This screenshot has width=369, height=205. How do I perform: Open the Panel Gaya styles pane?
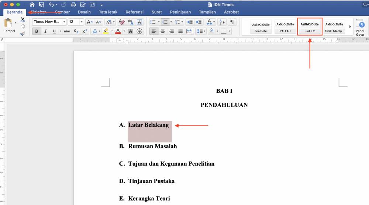[x=360, y=27]
